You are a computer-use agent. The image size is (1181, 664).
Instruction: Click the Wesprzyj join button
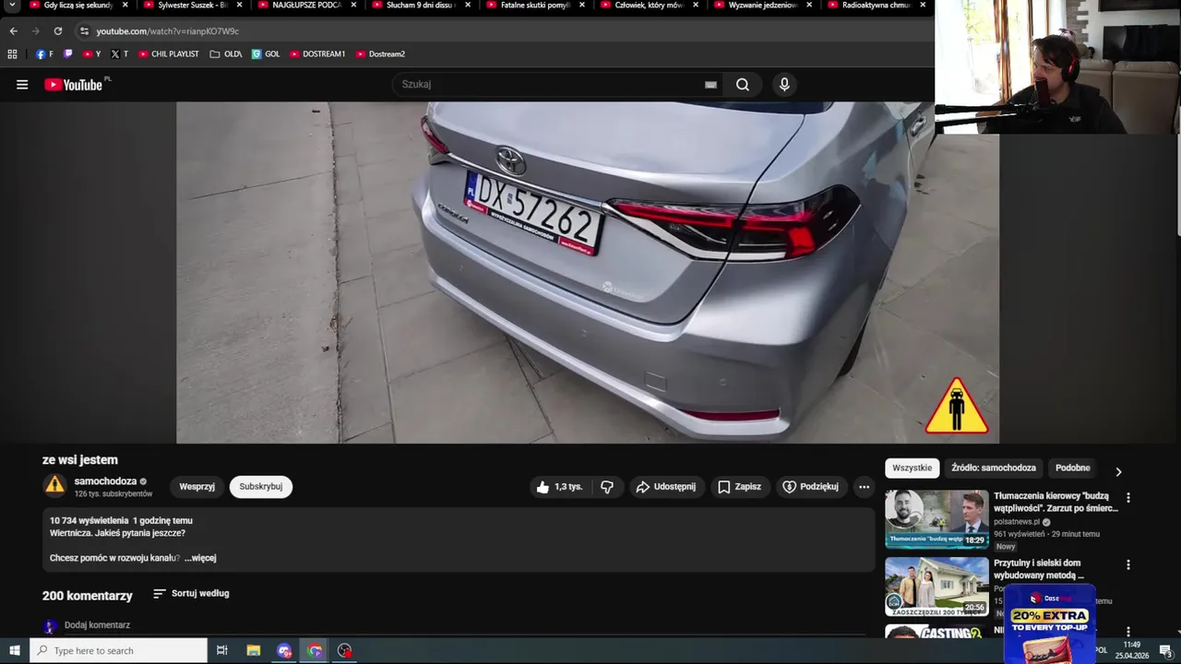[197, 487]
